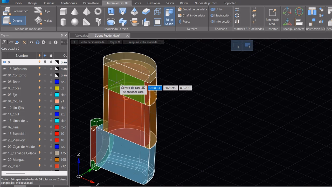Click the layer filter funnel icon
Image resolution: width=332 pixels, height=187 pixels.
tap(4, 42)
